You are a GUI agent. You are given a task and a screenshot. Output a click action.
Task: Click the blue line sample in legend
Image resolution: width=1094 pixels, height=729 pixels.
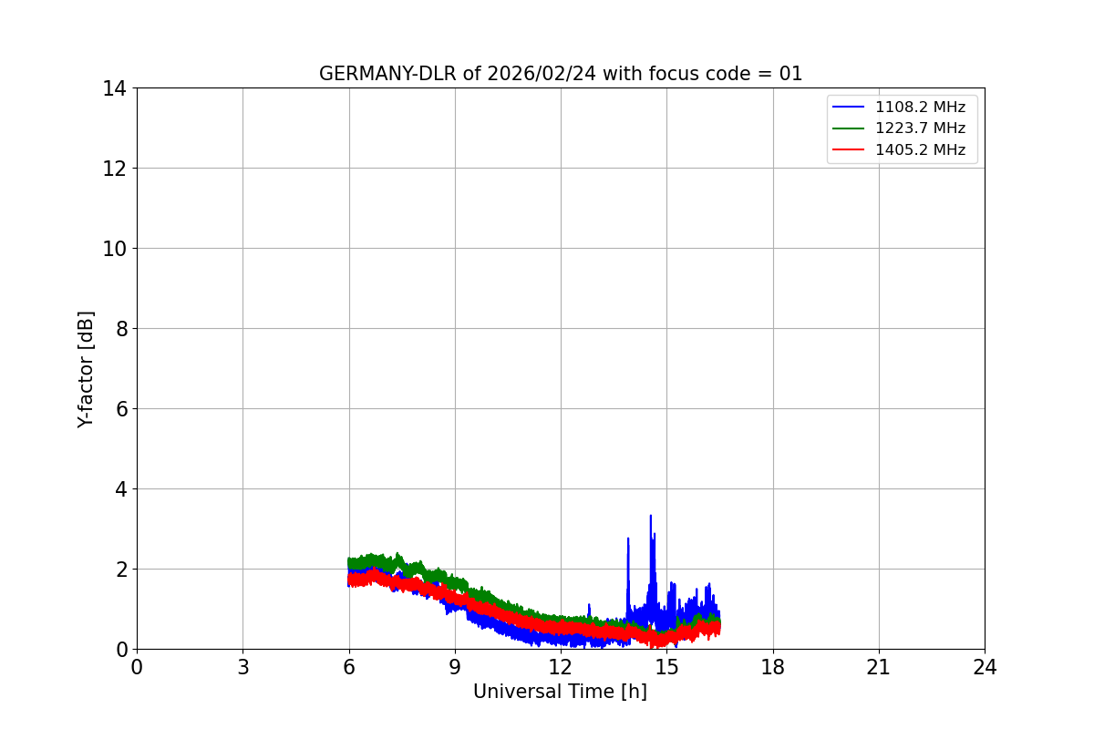(849, 108)
